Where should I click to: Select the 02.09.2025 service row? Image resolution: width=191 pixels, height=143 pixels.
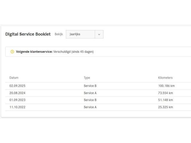pyautogui.click(x=98, y=86)
